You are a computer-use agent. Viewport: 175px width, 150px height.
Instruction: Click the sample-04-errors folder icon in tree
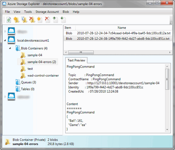click(x=23, y=62)
